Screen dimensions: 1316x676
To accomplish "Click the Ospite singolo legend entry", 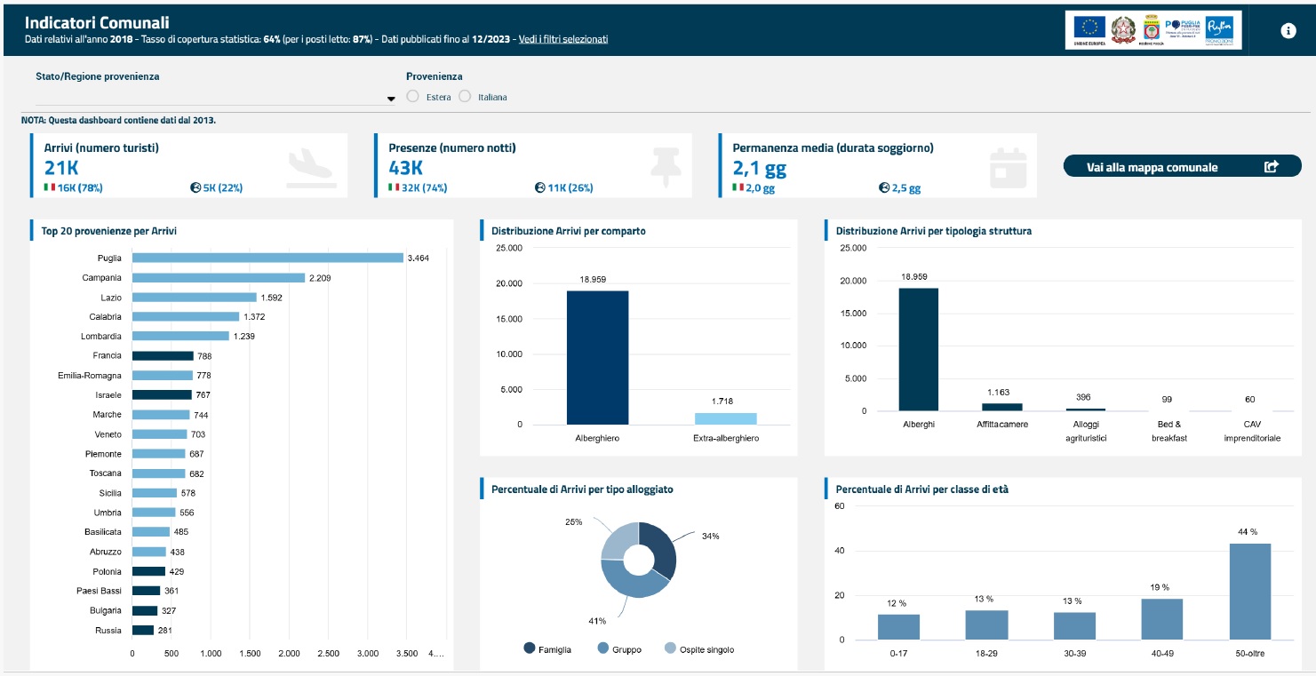I will point(700,649).
